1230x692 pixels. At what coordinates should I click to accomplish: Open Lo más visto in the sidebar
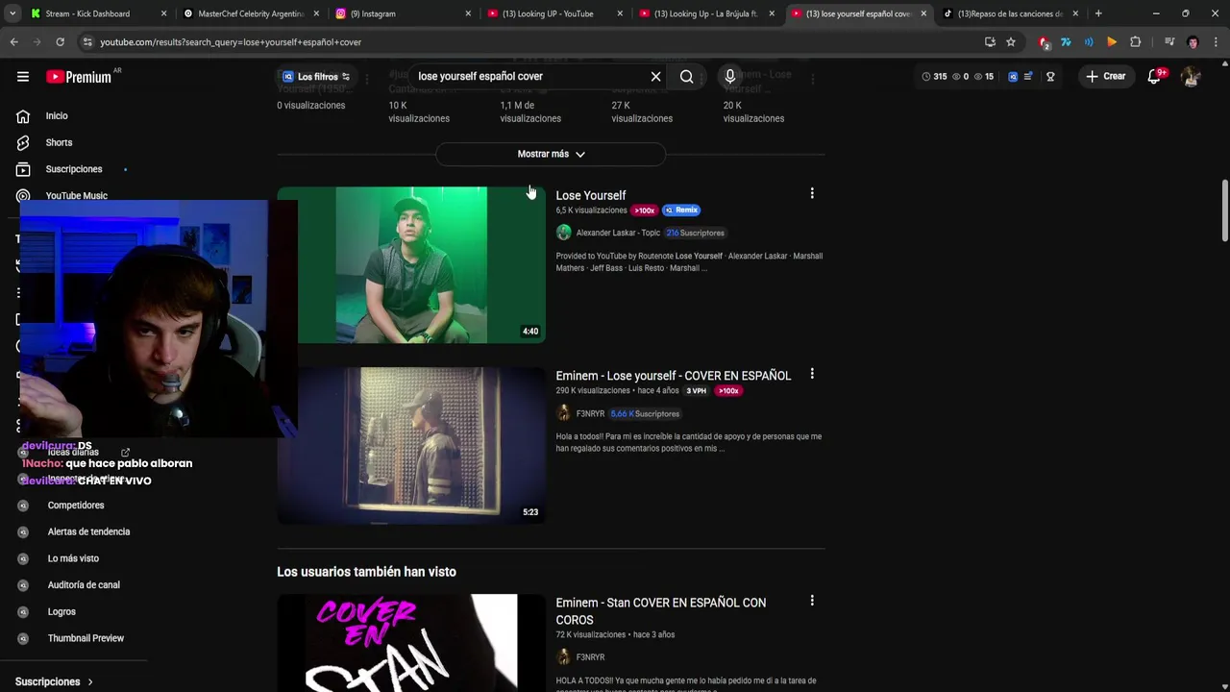(x=73, y=558)
